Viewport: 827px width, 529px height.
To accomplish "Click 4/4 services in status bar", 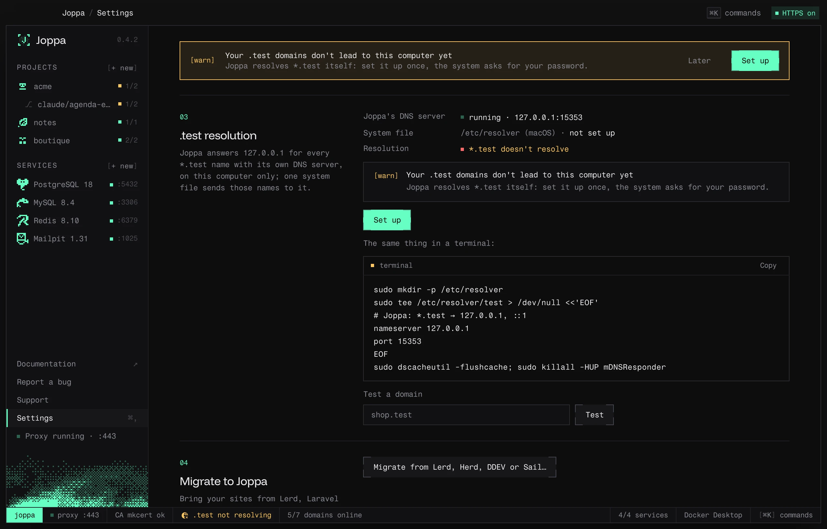I will click(x=643, y=515).
